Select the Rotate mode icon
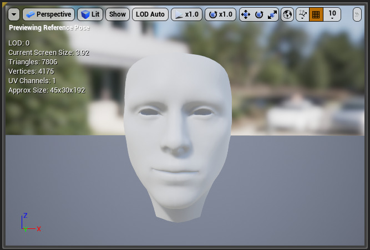The image size is (370, 250). (x=259, y=14)
